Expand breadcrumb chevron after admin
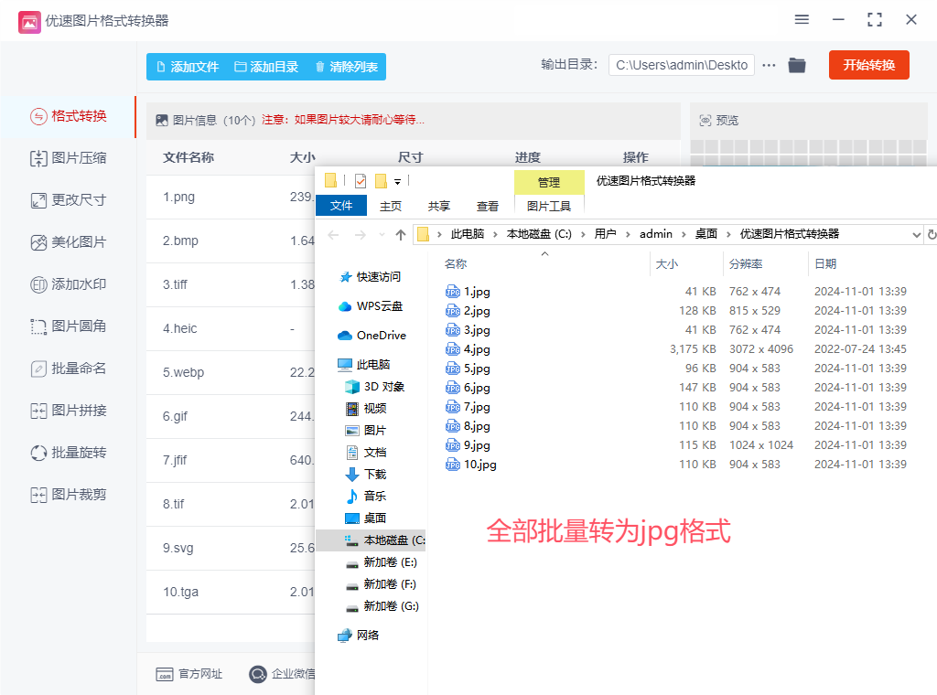Image resolution: width=937 pixels, height=695 pixels. (x=684, y=234)
